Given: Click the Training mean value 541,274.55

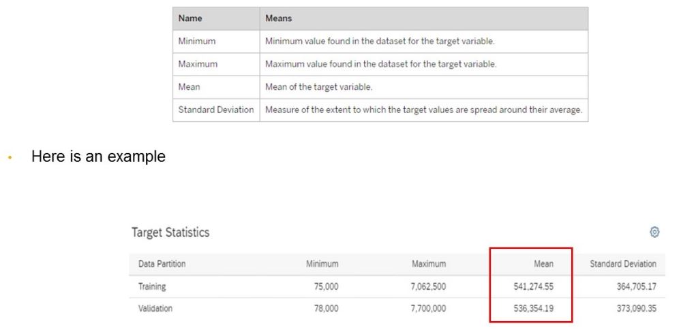Looking at the screenshot, I should pyautogui.click(x=533, y=286).
